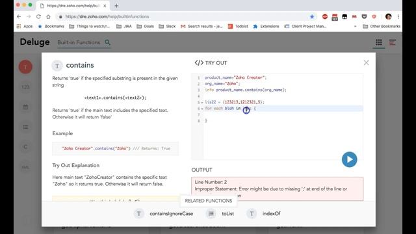The width and height of the screenshot is (416, 234).
Task: Click the red circle extension icon
Action: coord(325,16)
